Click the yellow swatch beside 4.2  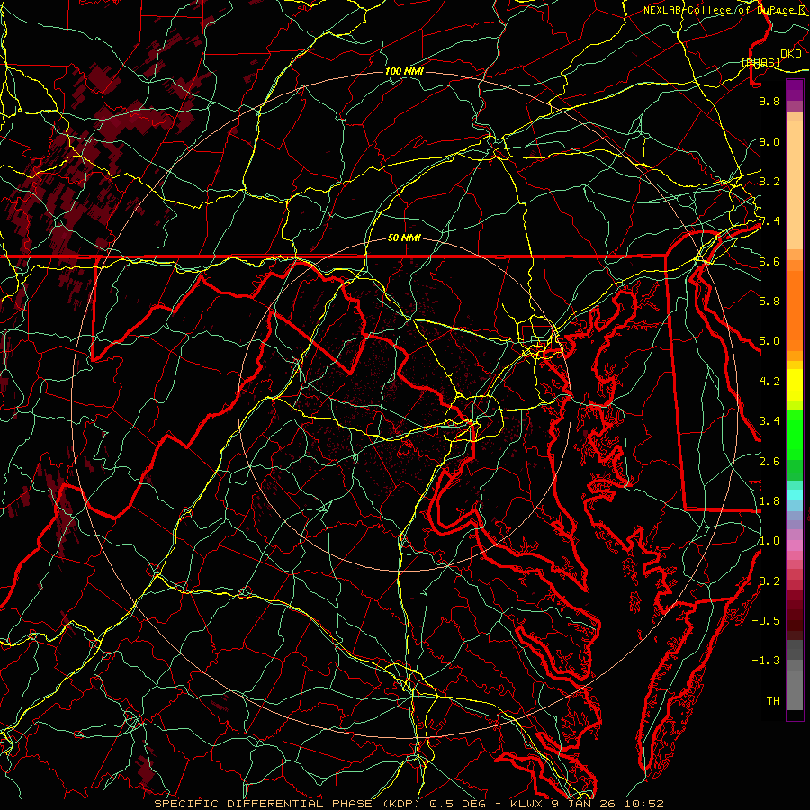[x=795, y=385]
